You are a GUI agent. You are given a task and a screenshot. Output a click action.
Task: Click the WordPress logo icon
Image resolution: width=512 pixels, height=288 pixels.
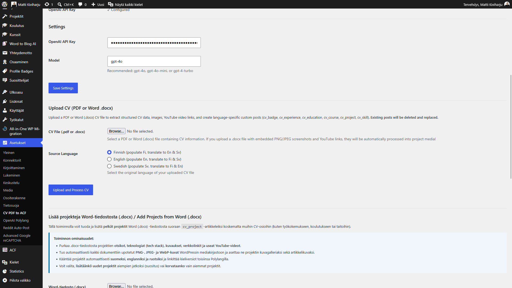5,5
